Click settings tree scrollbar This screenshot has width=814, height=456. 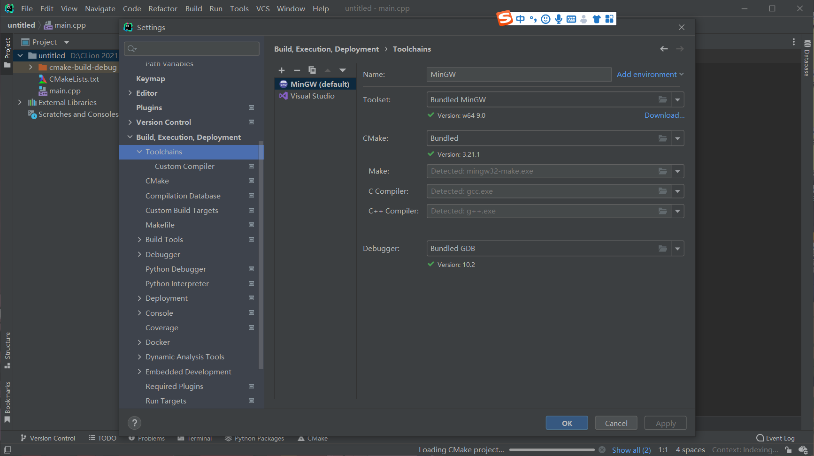tap(261, 255)
